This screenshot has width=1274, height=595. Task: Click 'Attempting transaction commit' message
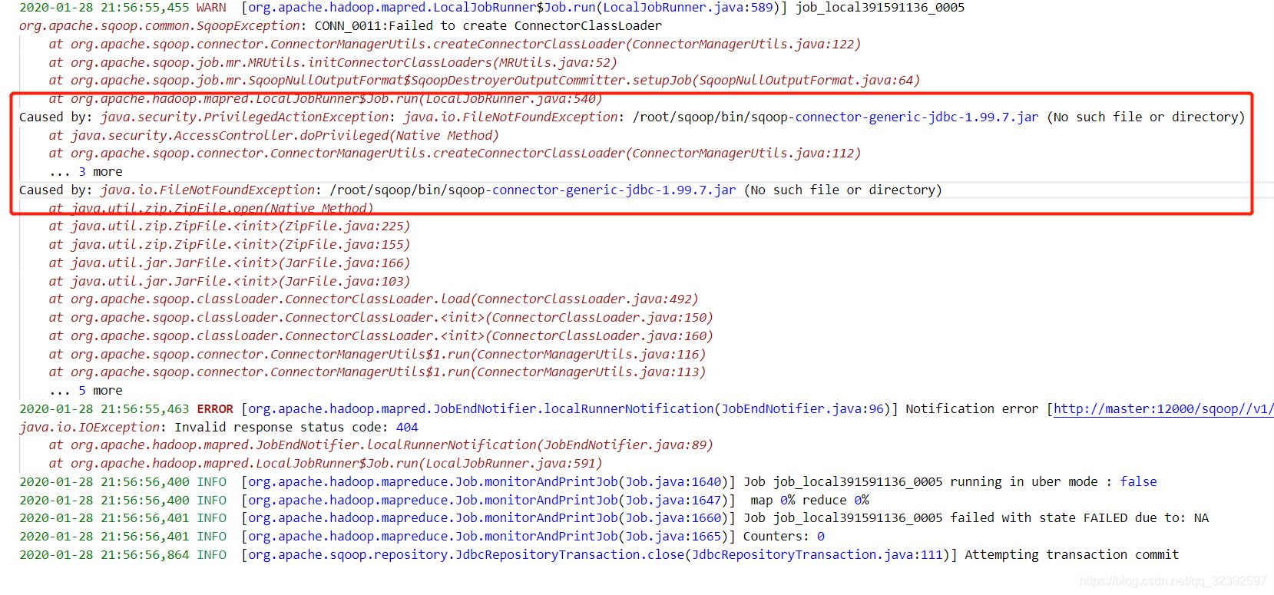[1072, 555]
